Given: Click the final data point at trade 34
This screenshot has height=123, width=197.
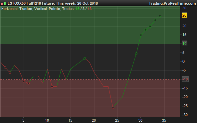Looking at the screenshot, I should (160, 16).
